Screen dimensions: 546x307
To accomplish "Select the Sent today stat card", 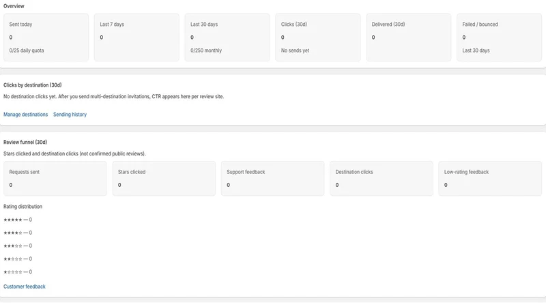I will (46, 38).
